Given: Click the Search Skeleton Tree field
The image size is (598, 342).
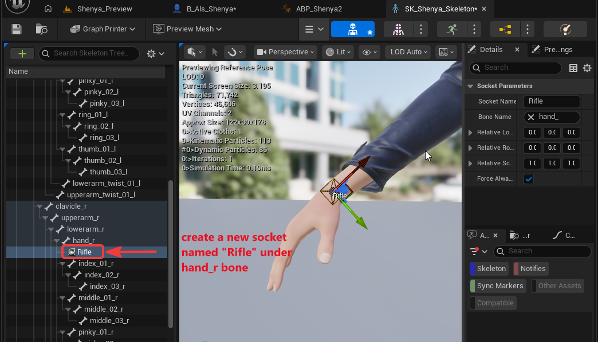Looking at the screenshot, I should click(x=91, y=53).
